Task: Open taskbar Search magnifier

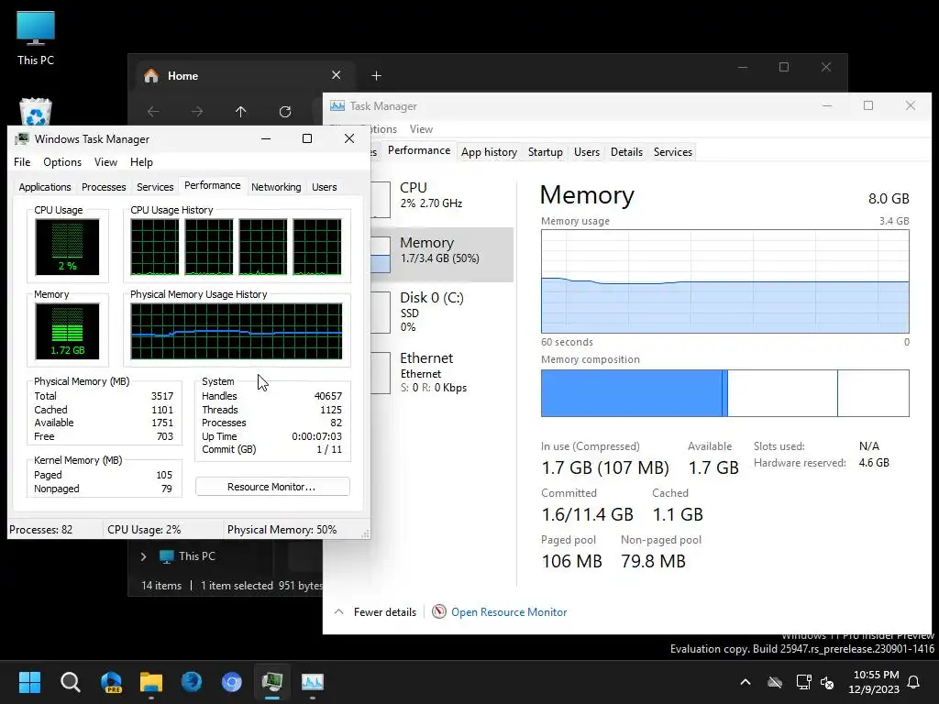Action: coord(70,682)
